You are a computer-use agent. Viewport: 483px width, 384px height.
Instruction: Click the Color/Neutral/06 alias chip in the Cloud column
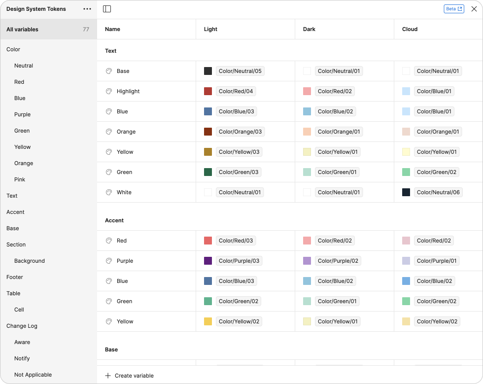click(438, 192)
